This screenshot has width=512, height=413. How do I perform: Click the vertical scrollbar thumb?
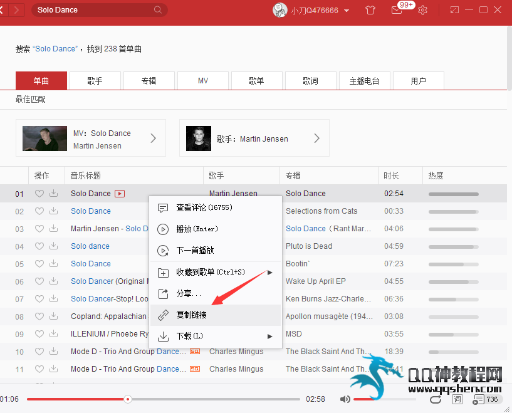pyautogui.click(x=509, y=59)
